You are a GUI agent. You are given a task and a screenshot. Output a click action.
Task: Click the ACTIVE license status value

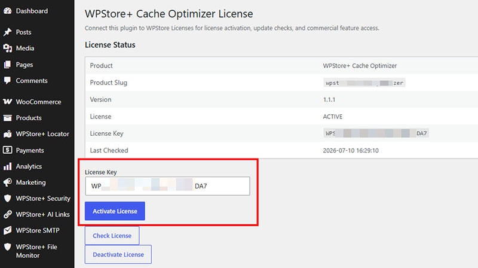coord(333,117)
